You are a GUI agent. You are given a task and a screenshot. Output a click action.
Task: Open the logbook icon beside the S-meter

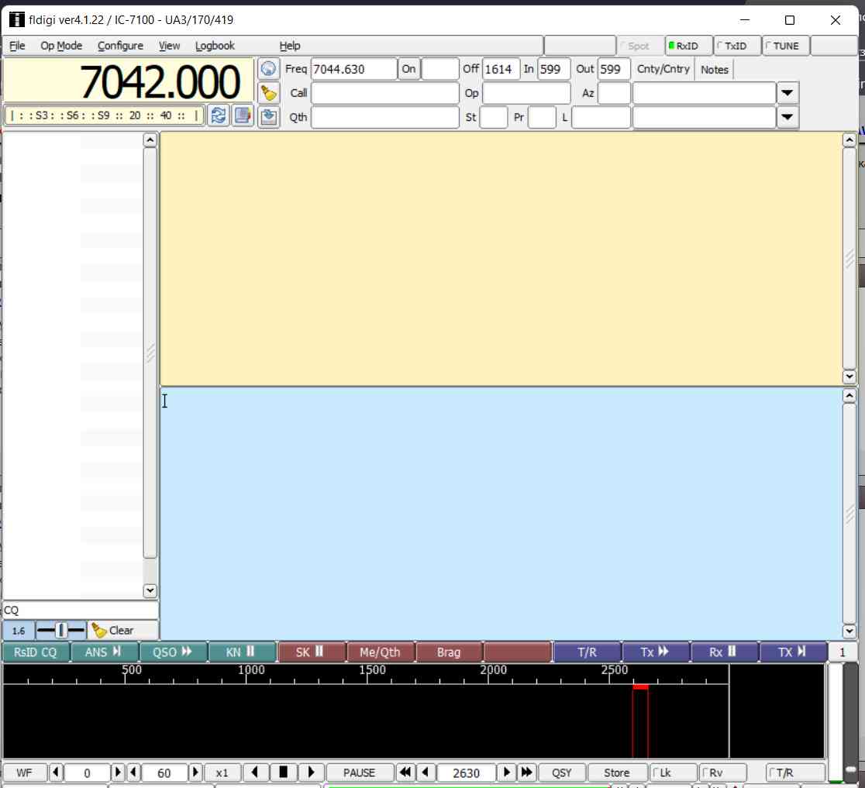point(243,115)
